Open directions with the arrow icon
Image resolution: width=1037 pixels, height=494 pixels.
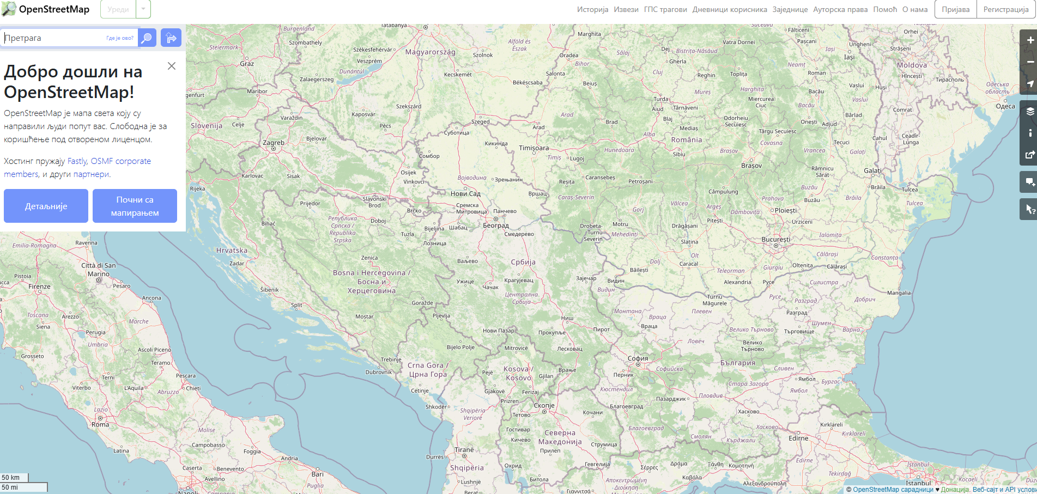tap(171, 38)
